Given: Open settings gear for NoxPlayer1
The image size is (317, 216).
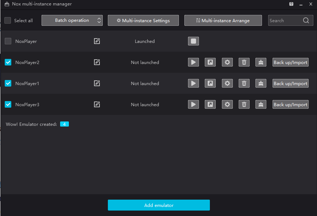Looking at the screenshot, I should click(x=227, y=83).
